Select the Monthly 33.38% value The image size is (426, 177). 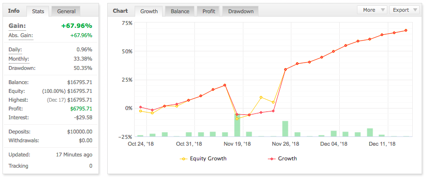point(83,59)
